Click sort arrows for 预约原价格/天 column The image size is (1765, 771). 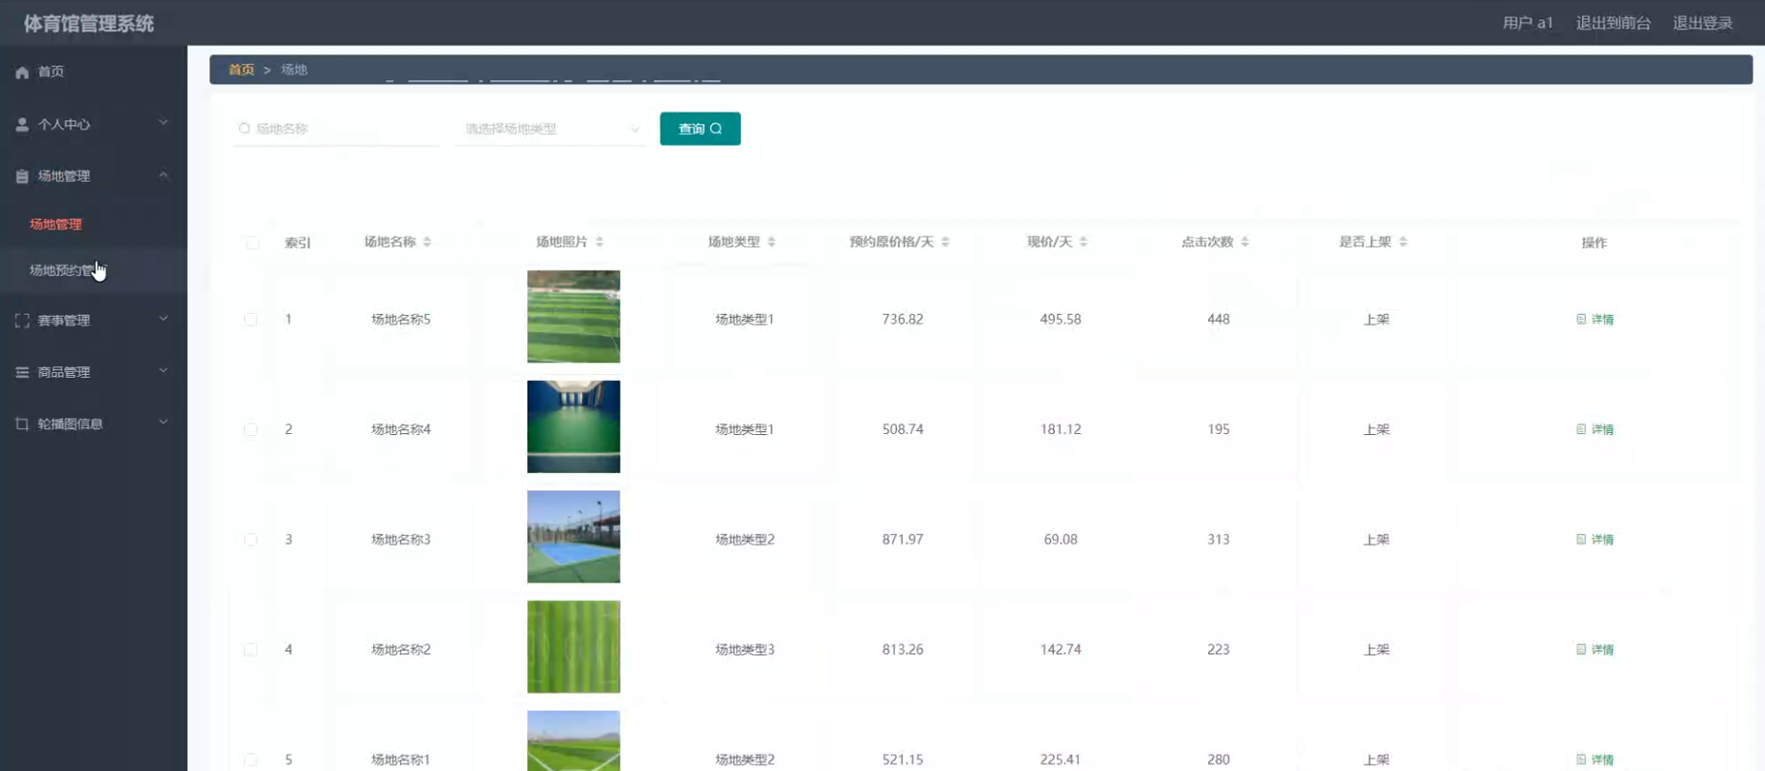click(945, 242)
